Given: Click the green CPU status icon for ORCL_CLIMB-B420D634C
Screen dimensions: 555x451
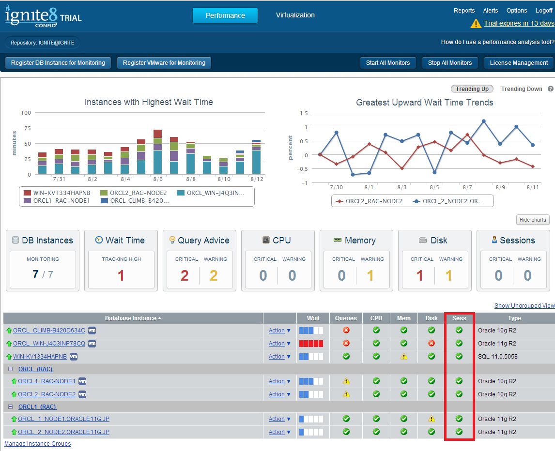Looking at the screenshot, I should point(376,330).
